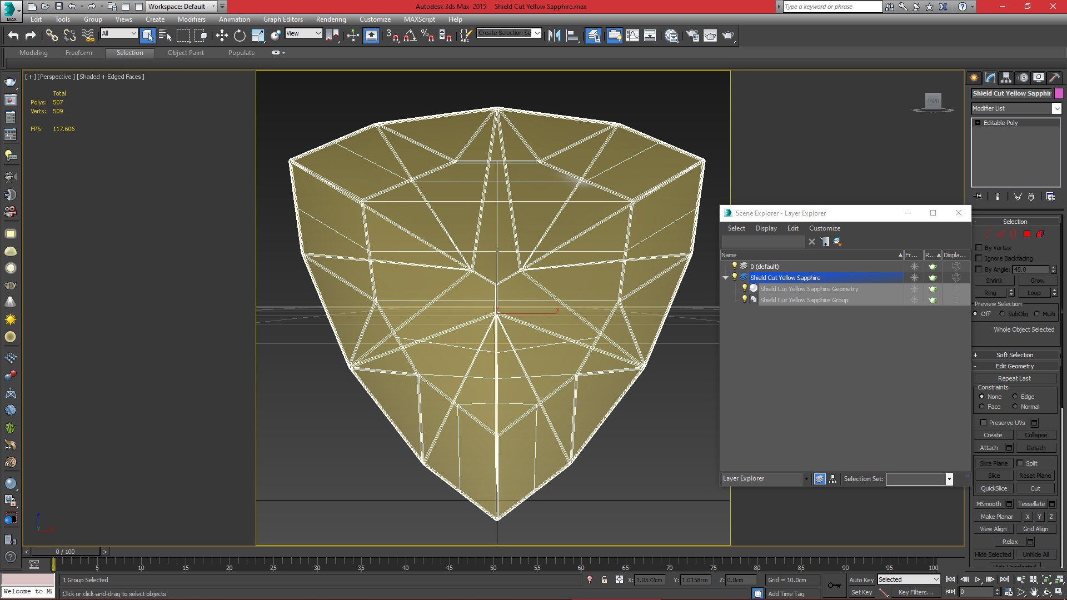Toggle the By Angle checkbox
This screenshot has width=1067, height=600.
coord(979,269)
